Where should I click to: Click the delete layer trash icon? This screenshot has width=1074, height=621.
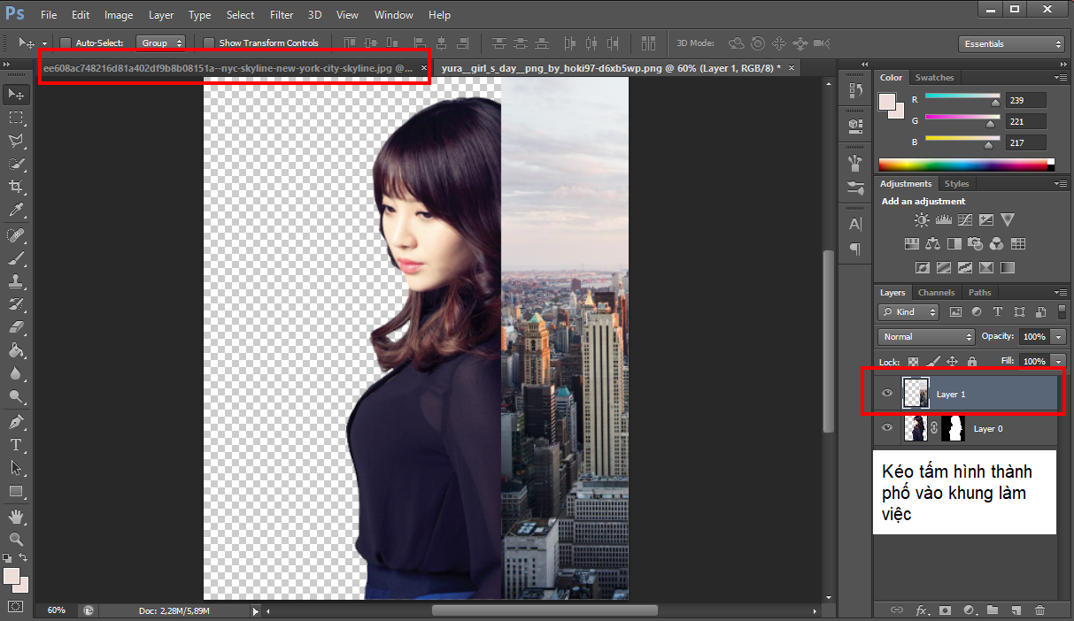point(1039,610)
